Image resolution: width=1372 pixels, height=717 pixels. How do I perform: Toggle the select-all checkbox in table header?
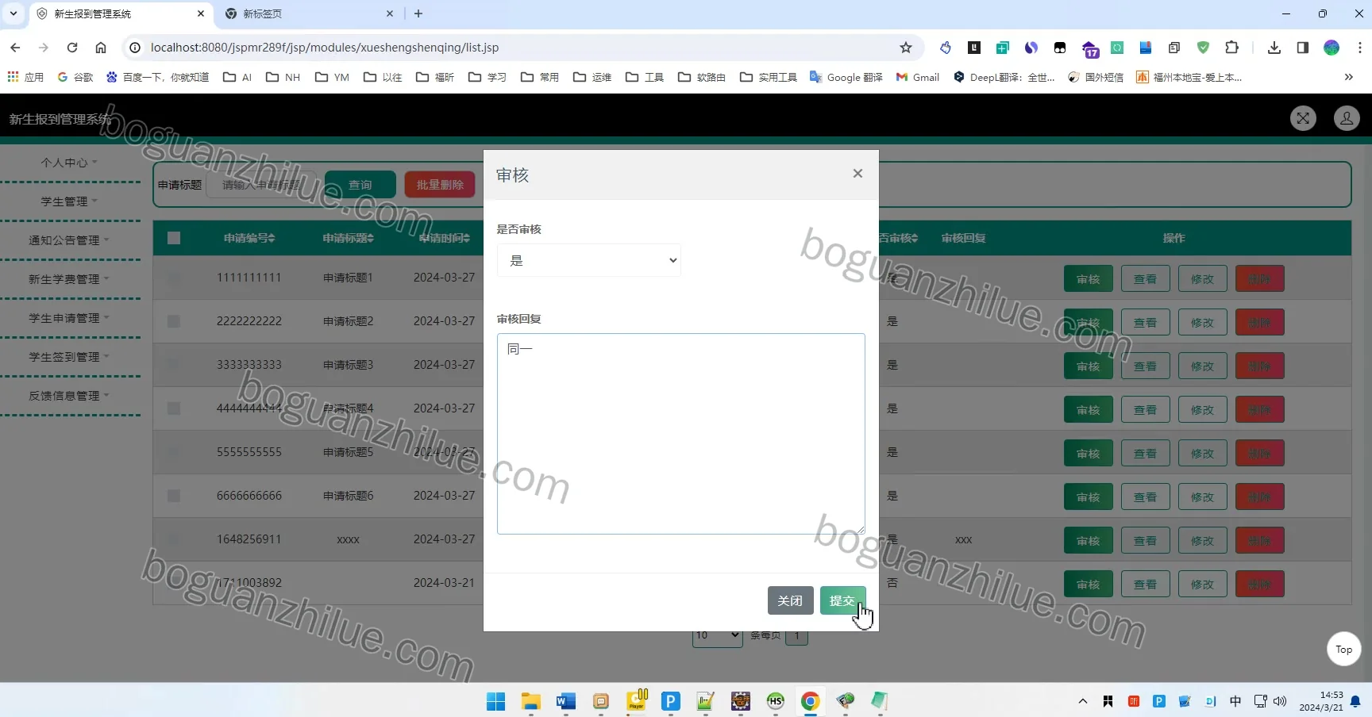click(174, 238)
